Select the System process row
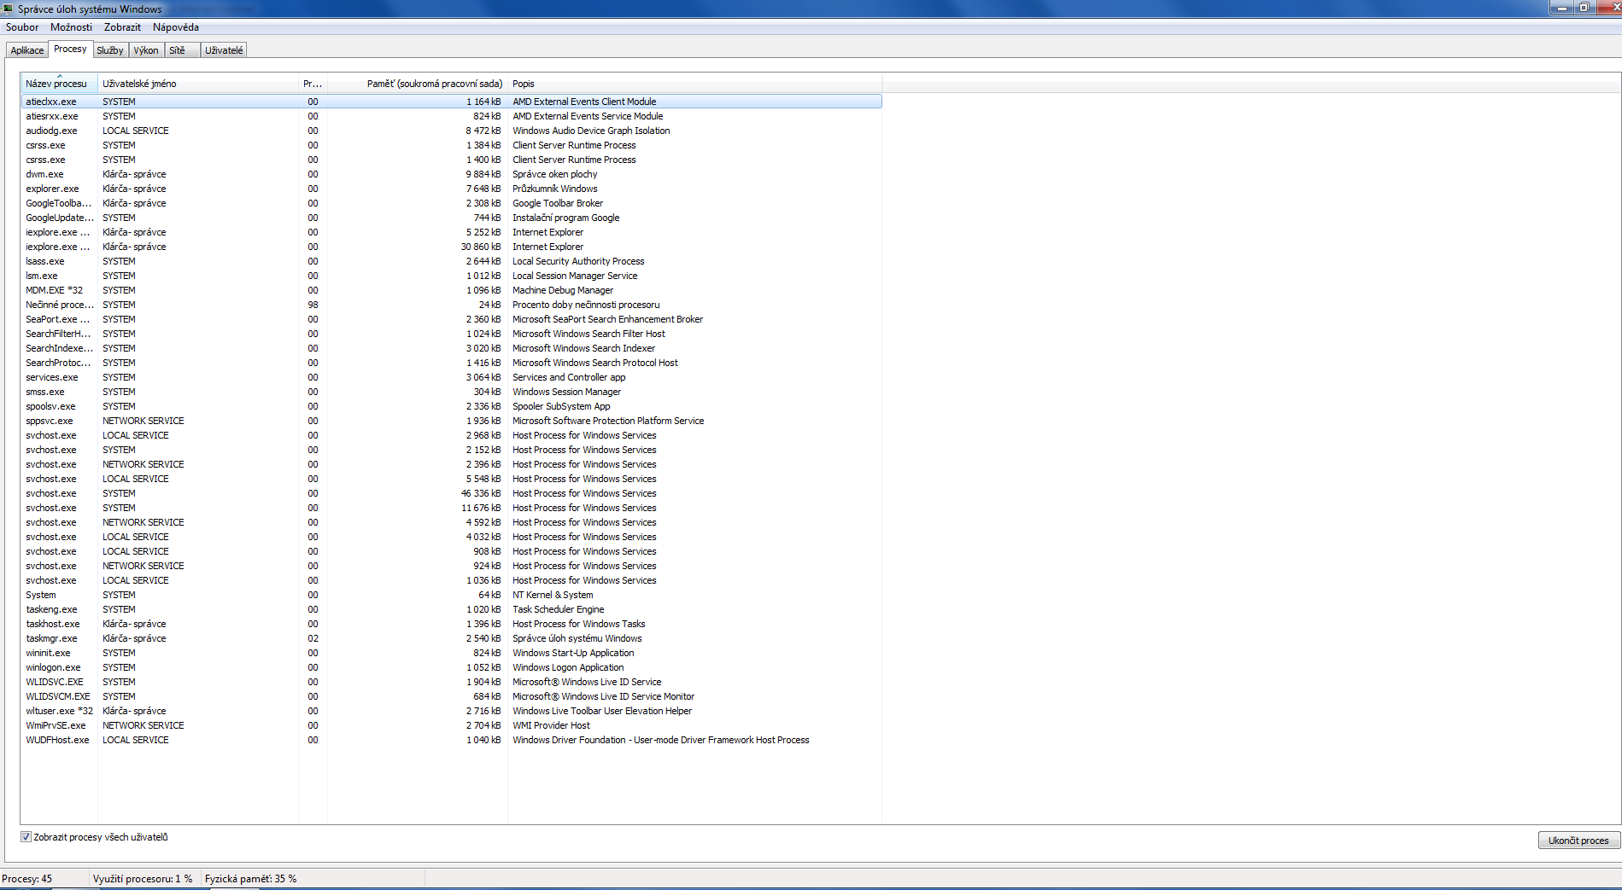 tap(451, 595)
